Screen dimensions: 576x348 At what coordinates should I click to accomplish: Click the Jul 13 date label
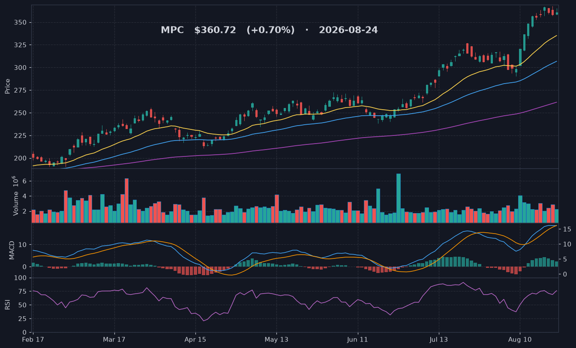(x=438, y=340)
